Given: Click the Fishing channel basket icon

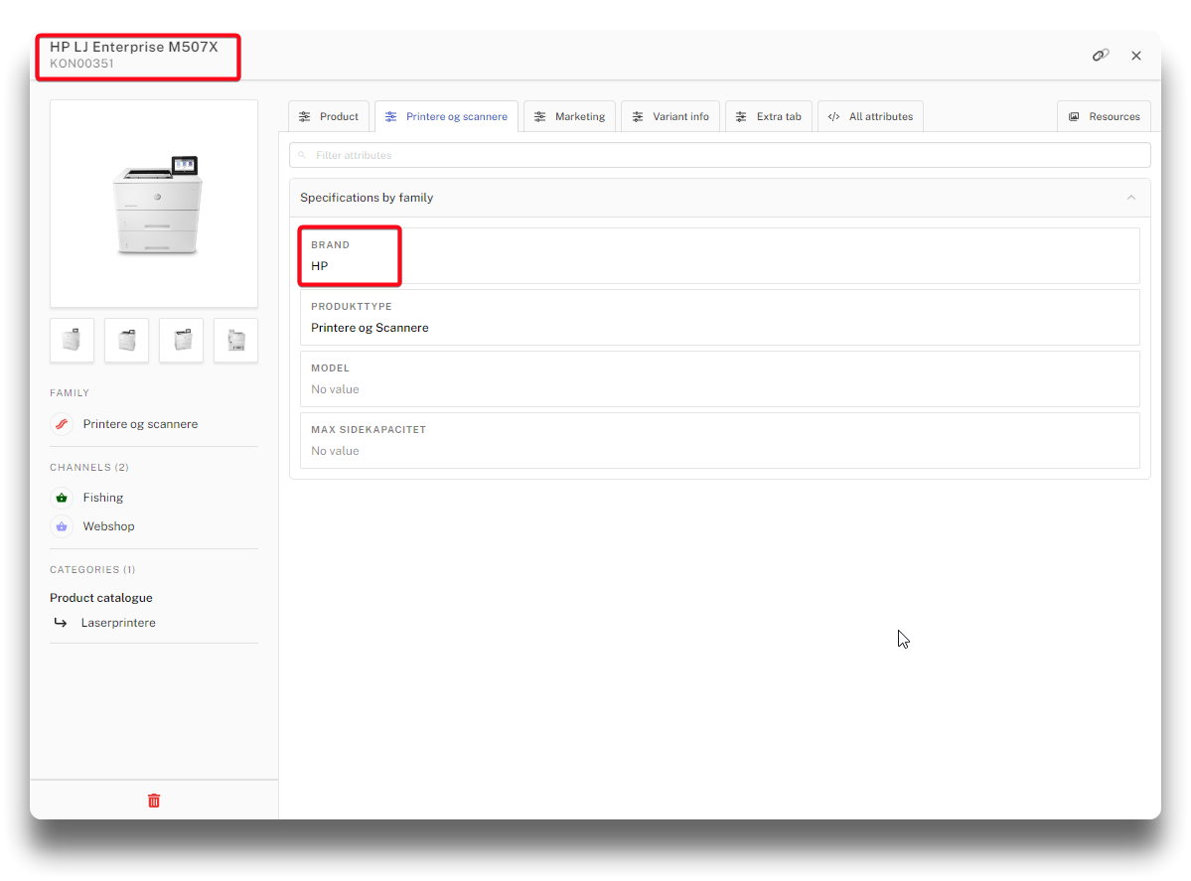Looking at the screenshot, I should point(62,498).
